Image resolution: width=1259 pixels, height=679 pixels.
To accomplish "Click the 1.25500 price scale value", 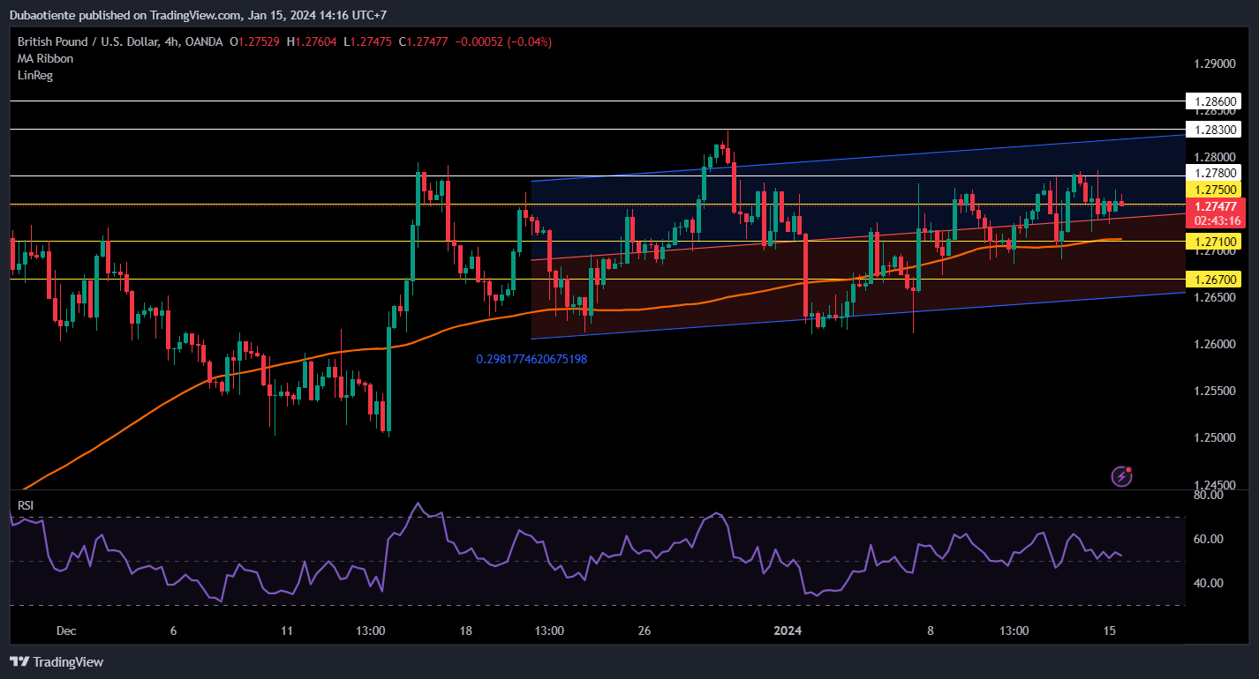I will [1215, 391].
